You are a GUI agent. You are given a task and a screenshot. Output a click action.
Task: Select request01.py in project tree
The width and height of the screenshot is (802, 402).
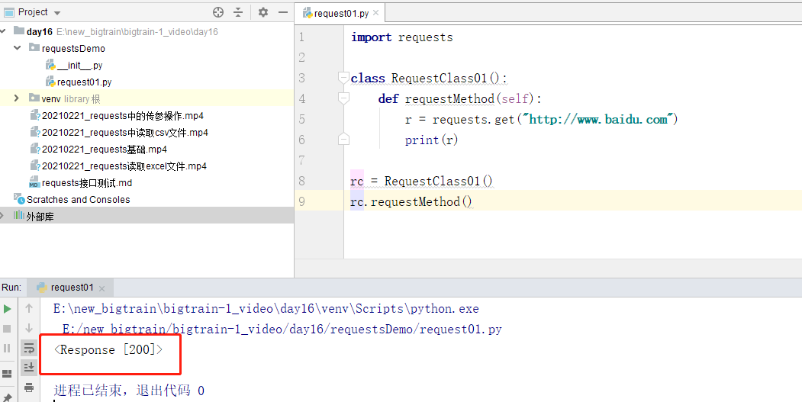(x=79, y=82)
